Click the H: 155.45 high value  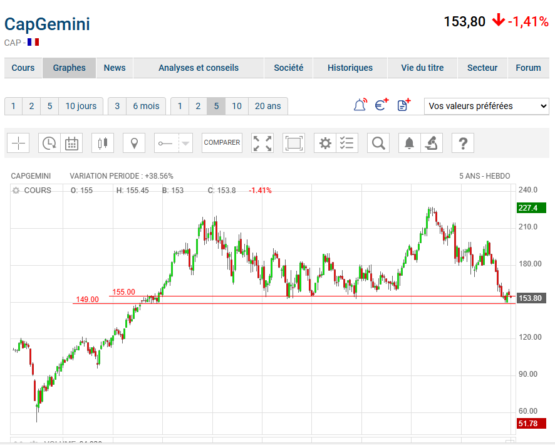pyautogui.click(x=132, y=191)
